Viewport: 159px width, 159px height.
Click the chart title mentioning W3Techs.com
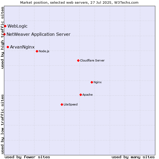tap(79, 3)
